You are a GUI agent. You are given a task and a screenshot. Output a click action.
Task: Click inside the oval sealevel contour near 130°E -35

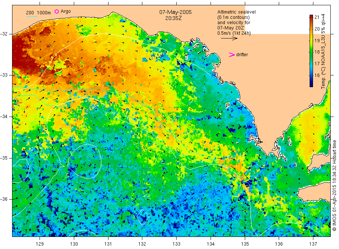click(84, 161)
